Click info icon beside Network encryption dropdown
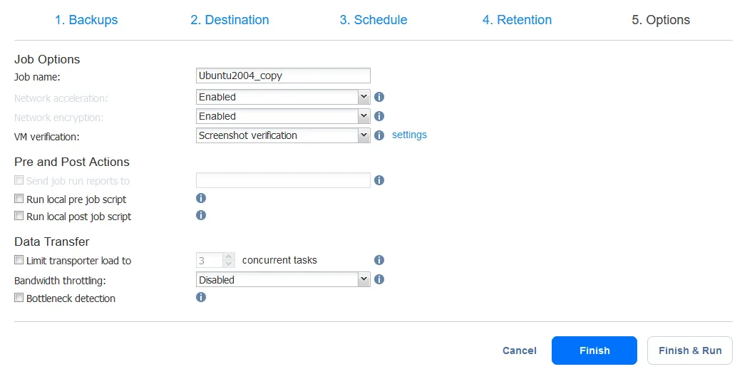This screenshot has width=747, height=379. (x=379, y=116)
